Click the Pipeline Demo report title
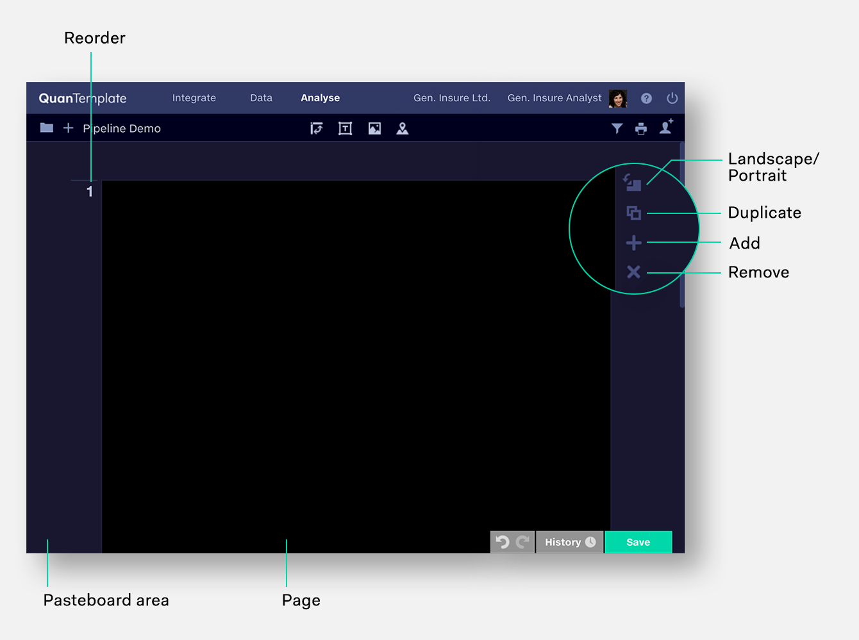The width and height of the screenshot is (859, 640). pos(122,128)
